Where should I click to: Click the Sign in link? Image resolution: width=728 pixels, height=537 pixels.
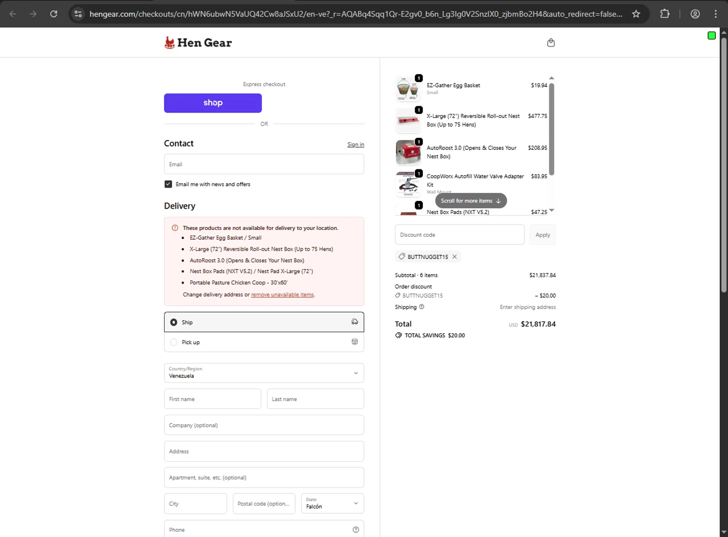[356, 145]
